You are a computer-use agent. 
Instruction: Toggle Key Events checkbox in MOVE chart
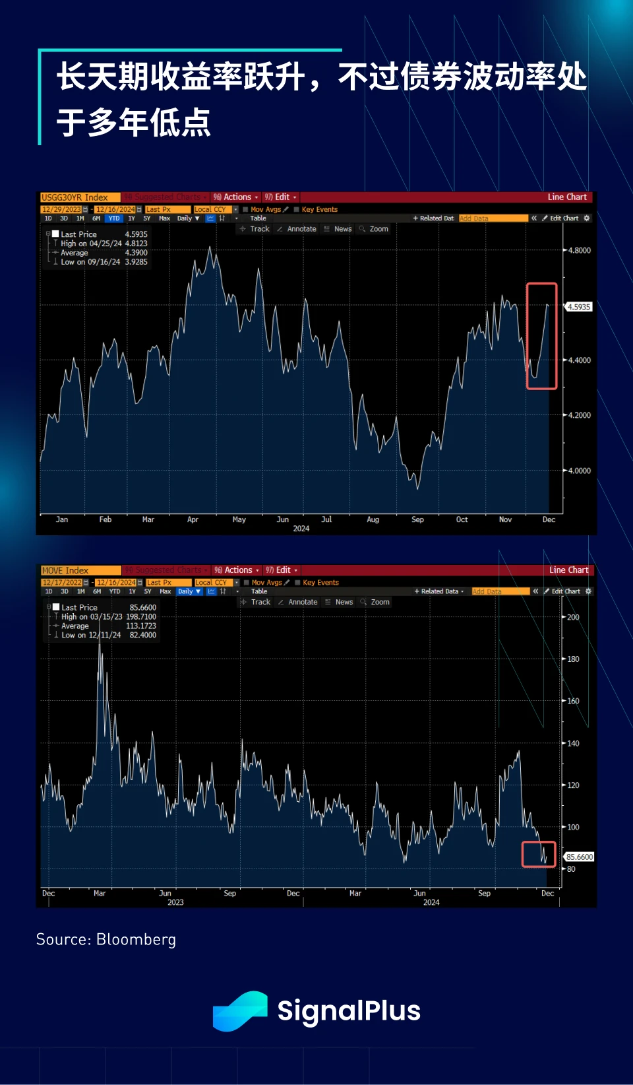pyautogui.click(x=297, y=583)
